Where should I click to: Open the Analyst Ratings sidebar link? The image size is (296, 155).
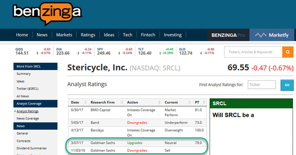pyautogui.click(x=28, y=111)
